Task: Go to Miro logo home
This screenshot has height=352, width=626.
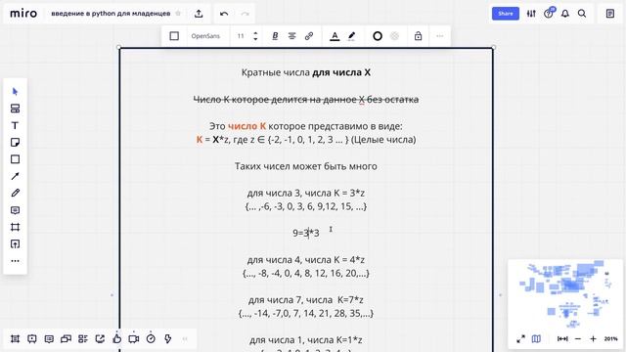Action: (23, 14)
